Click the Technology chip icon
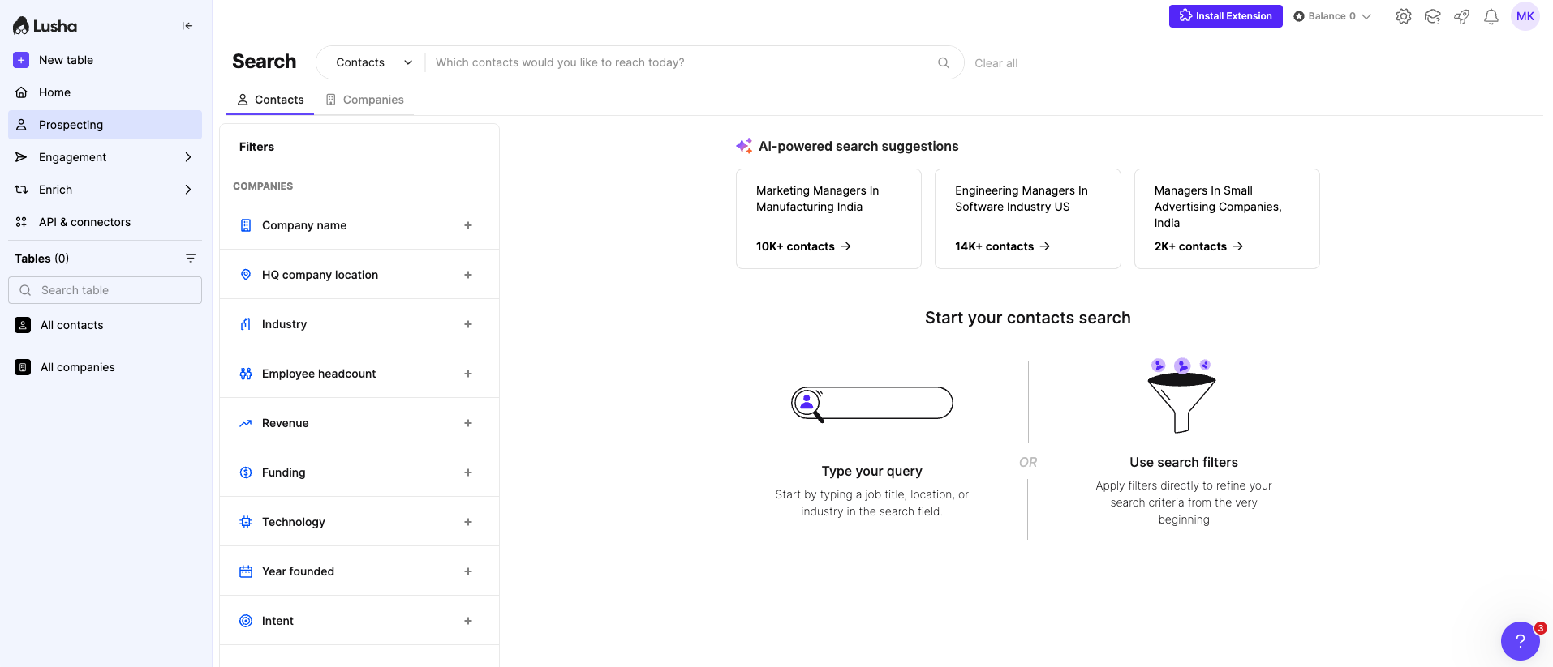1553x667 pixels. [x=246, y=522]
